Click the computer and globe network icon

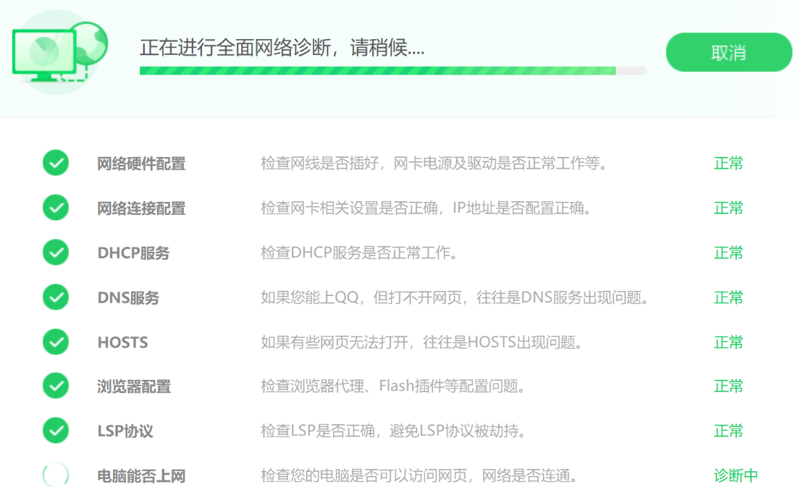59,51
